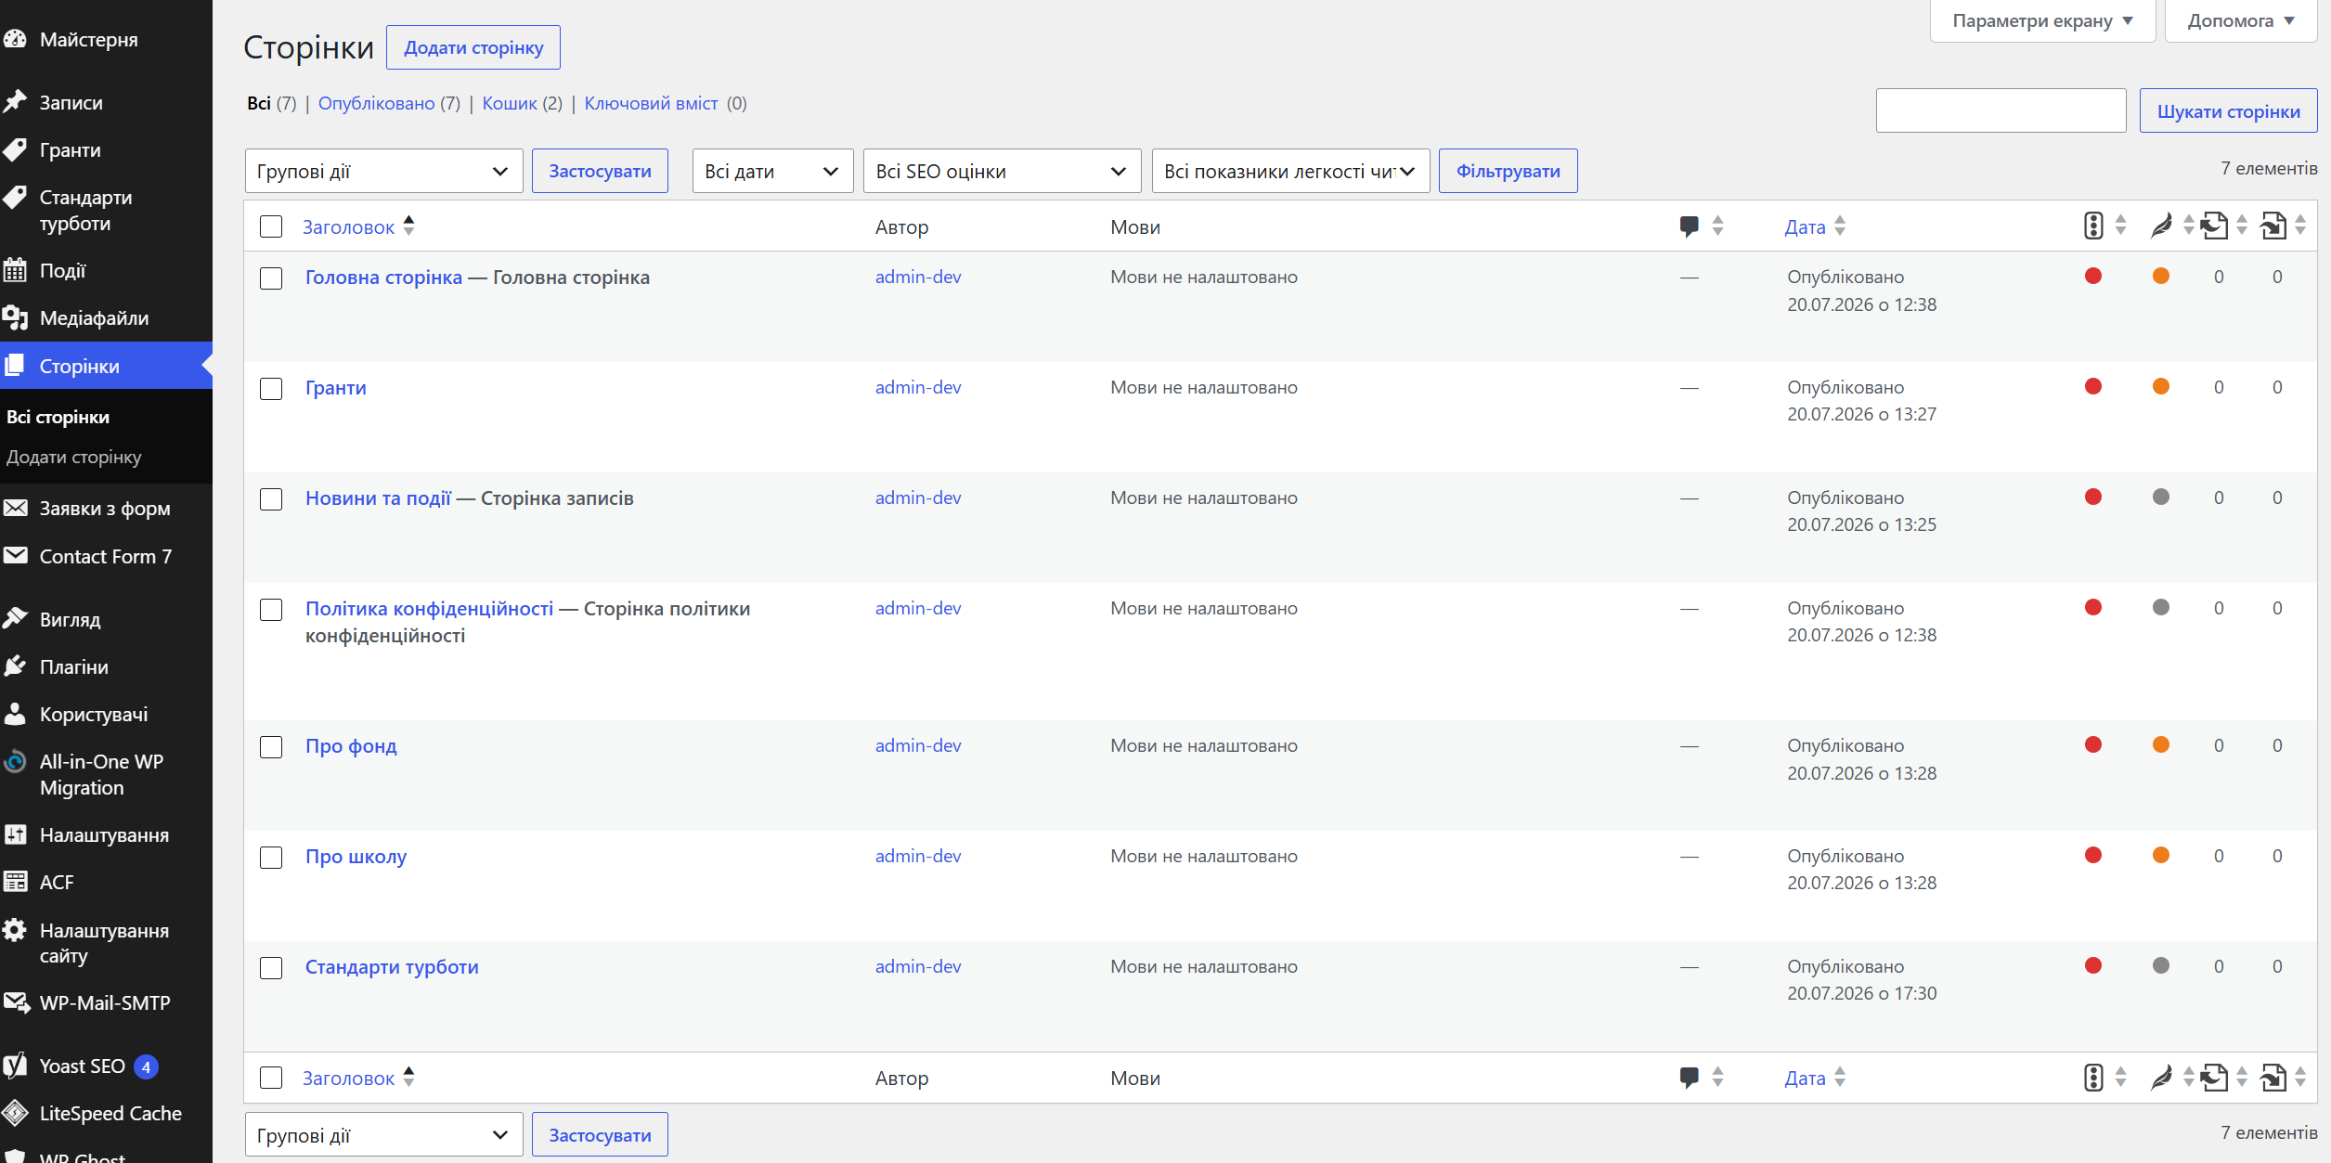Tick checkbox for Про фонд page
Image resolution: width=2331 pixels, height=1163 pixels.
pyautogui.click(x=271, y=746)
